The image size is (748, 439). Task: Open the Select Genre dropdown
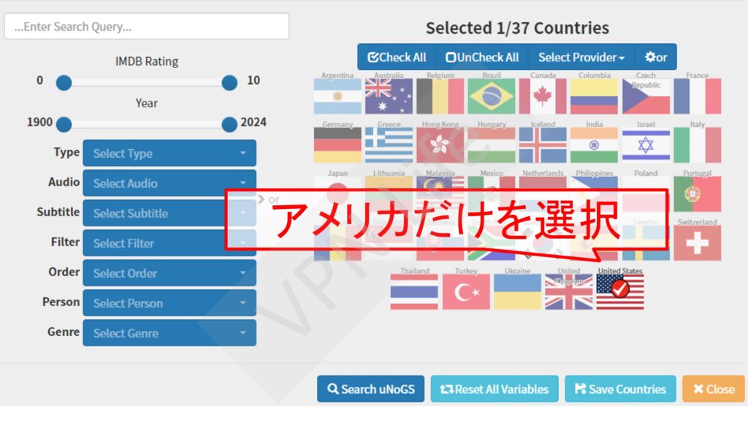(169, 332)
